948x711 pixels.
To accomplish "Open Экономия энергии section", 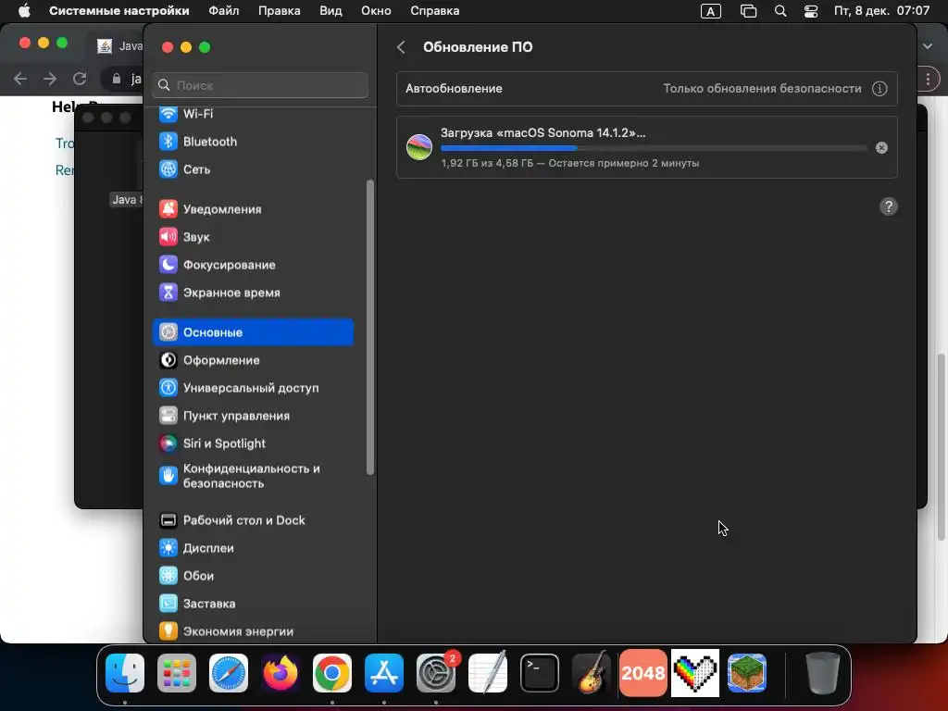I will pos(253,631).
